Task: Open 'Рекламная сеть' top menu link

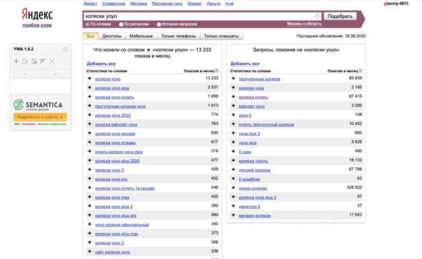Action: pos(167,3)
